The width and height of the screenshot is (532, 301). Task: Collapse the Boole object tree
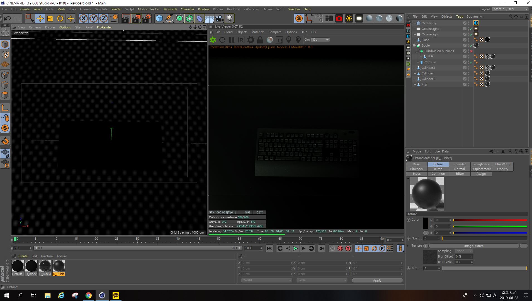coord(414,45)
